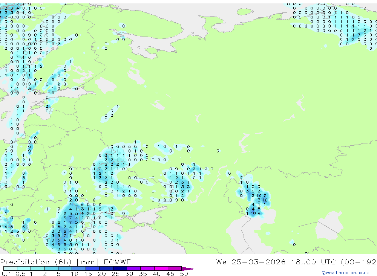This screenshot has height=276, width=377.
Task: Click the 25–30 mm legend color box
Action: (120, 268)
